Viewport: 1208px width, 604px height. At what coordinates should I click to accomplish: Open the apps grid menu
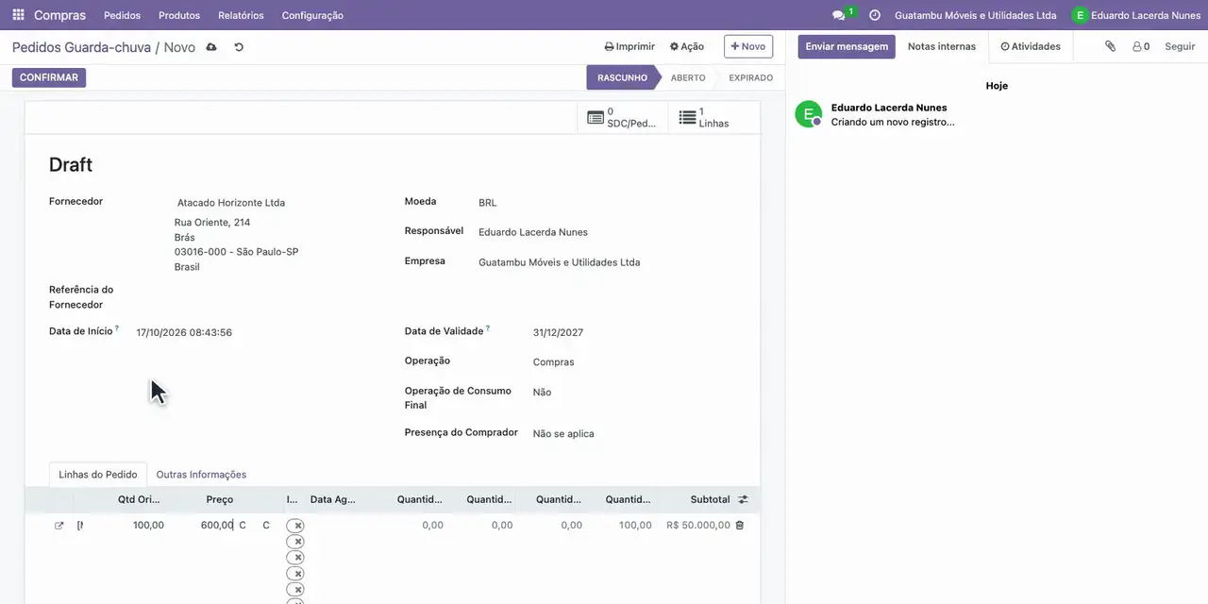point(18,15)
